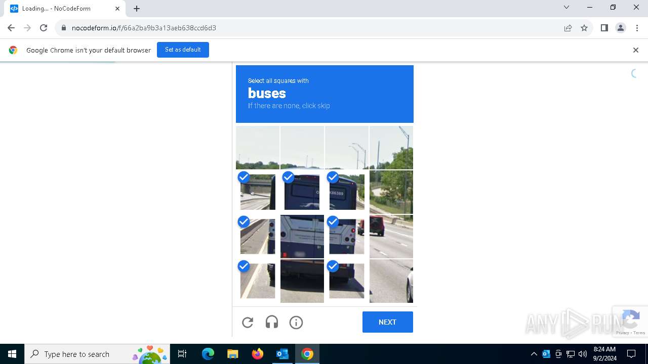Select the Loading NoCodeForm tab
Image resolution: width=648 pixels, height=364 pixels.
coord(64,9)
